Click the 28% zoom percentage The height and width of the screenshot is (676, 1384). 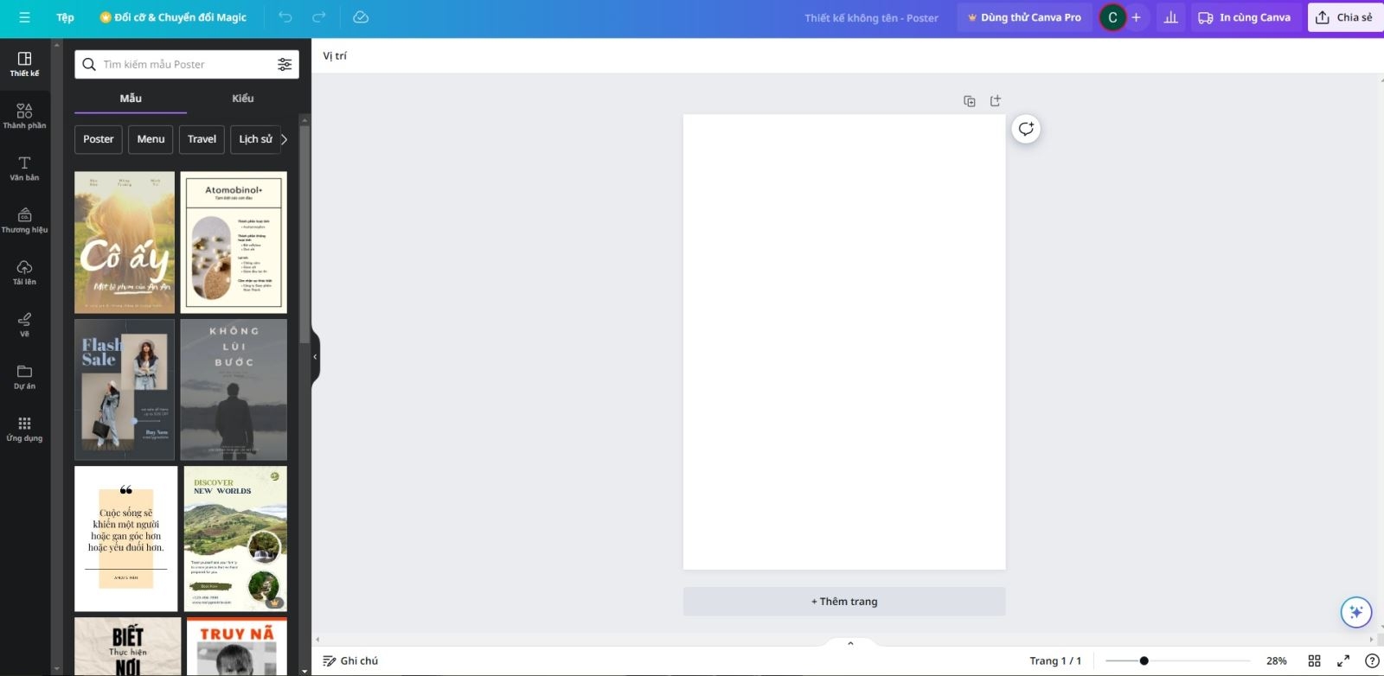(1277, 660)
